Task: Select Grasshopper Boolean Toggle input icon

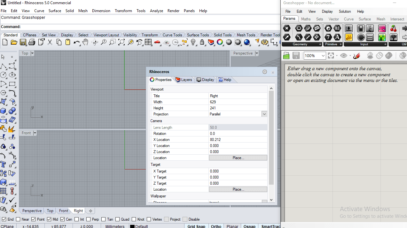Action: tap(361, 28)
